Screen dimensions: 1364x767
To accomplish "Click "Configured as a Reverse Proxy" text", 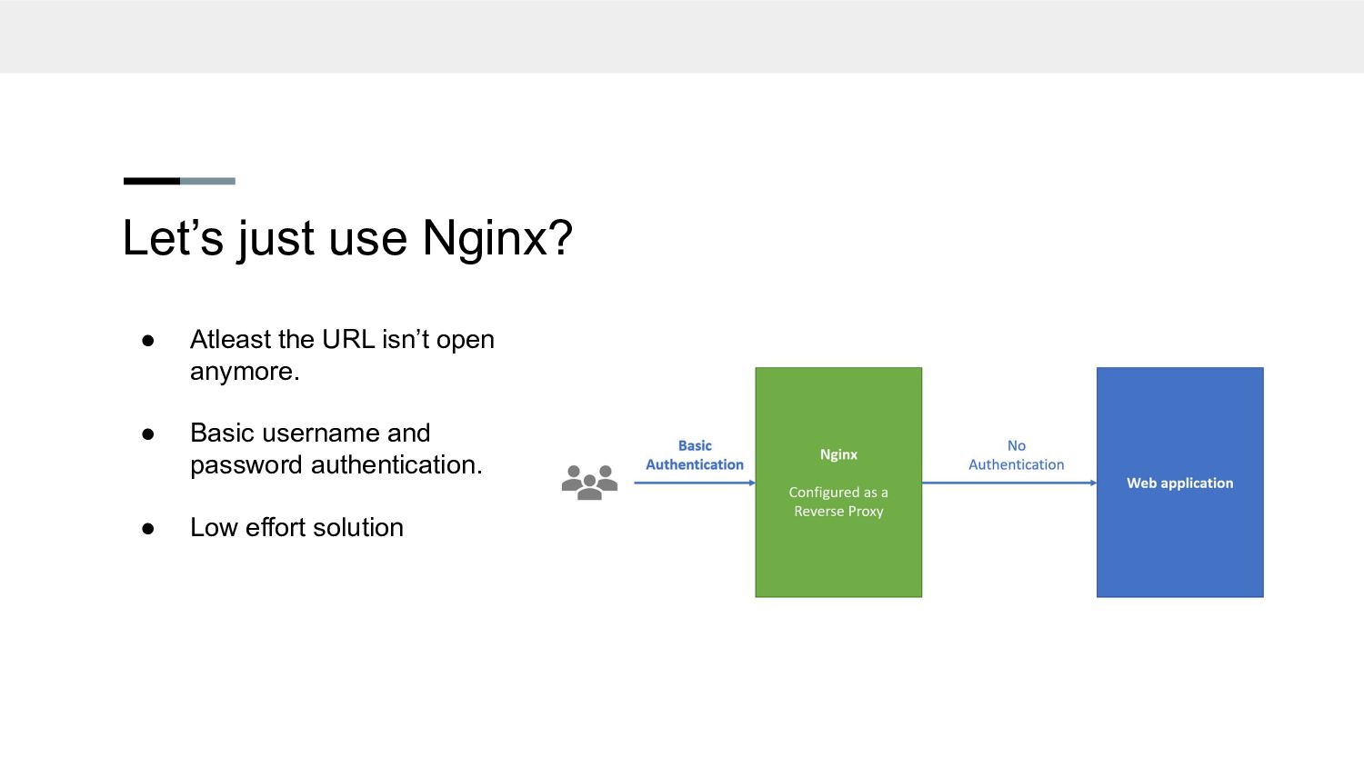I will coord(838,502).
